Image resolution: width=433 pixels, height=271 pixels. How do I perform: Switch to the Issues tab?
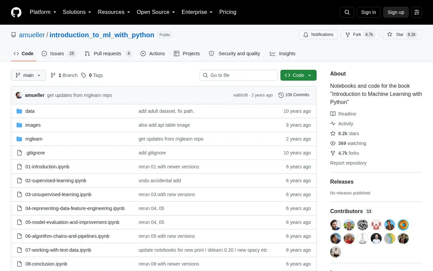pos(59,54)
